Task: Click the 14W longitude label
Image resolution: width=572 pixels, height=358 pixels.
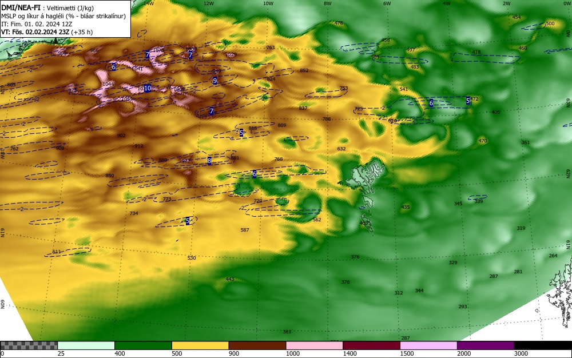Action: point(149,3)
